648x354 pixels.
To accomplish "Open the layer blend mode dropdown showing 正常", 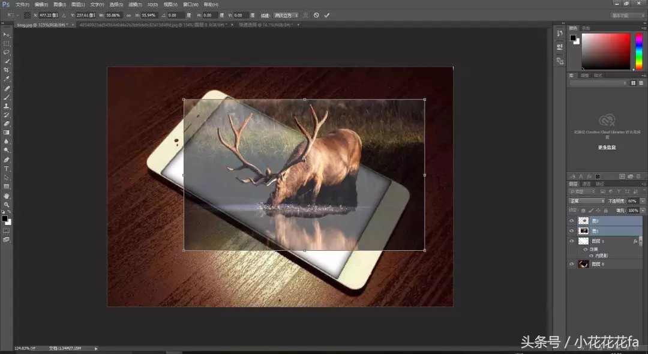I will click(x=586, y=200).
